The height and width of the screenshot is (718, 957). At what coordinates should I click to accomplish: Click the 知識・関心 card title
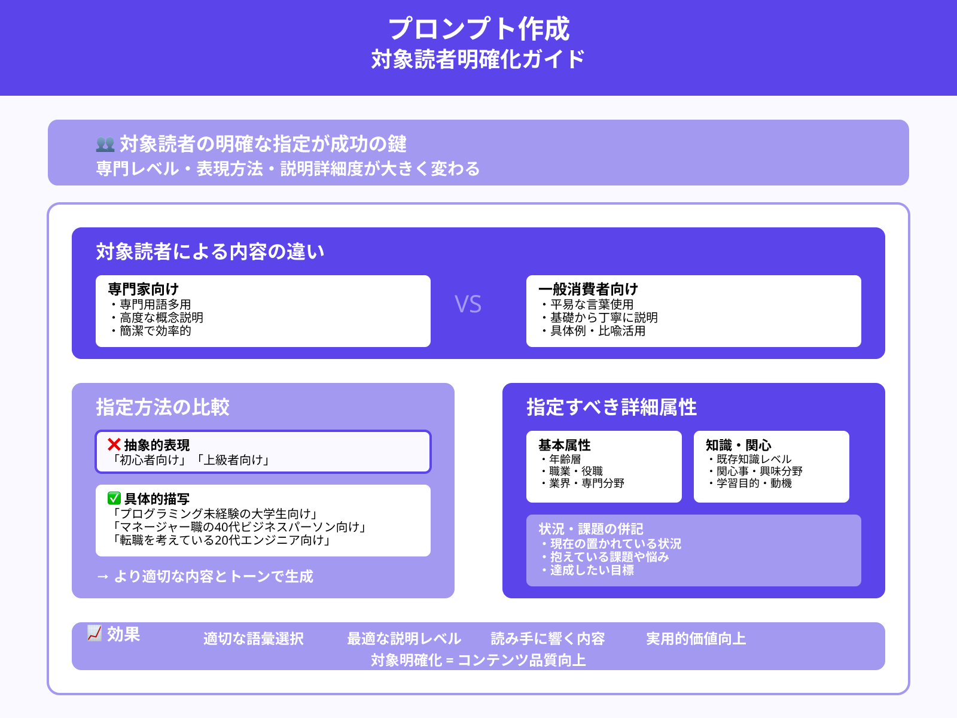point(738,445)
